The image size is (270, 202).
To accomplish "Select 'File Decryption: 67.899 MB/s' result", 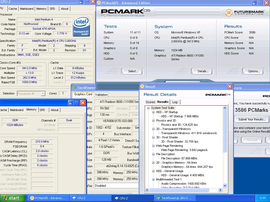I will pos(179,159).
